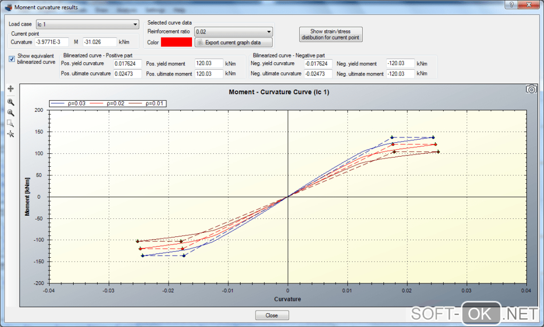The height and width of the screenshot is (327, 544).
Task: Click the Curvature current point field
Action: point(52,42)
